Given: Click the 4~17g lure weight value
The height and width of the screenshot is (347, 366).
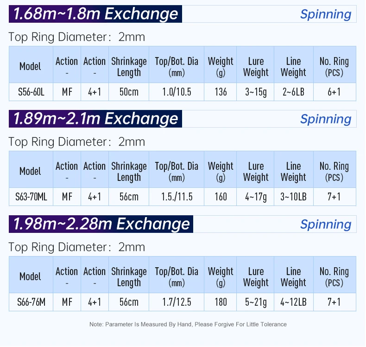Looking at the screenshot, I should pos(256,197).
